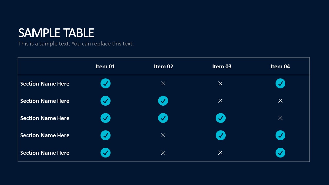Select the fifth-row X mark under Item 03
The width and height of the screenshot is (329, 185).
220,153
